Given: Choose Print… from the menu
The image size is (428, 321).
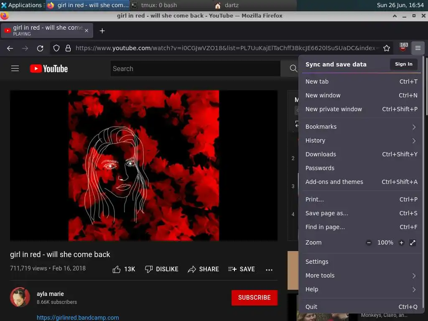Looking at the screenshot, I should pyautogui.click(x=361, y=199).
